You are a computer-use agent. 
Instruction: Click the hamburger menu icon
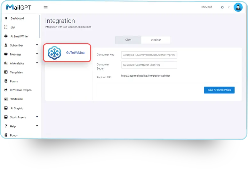(45, 7)
